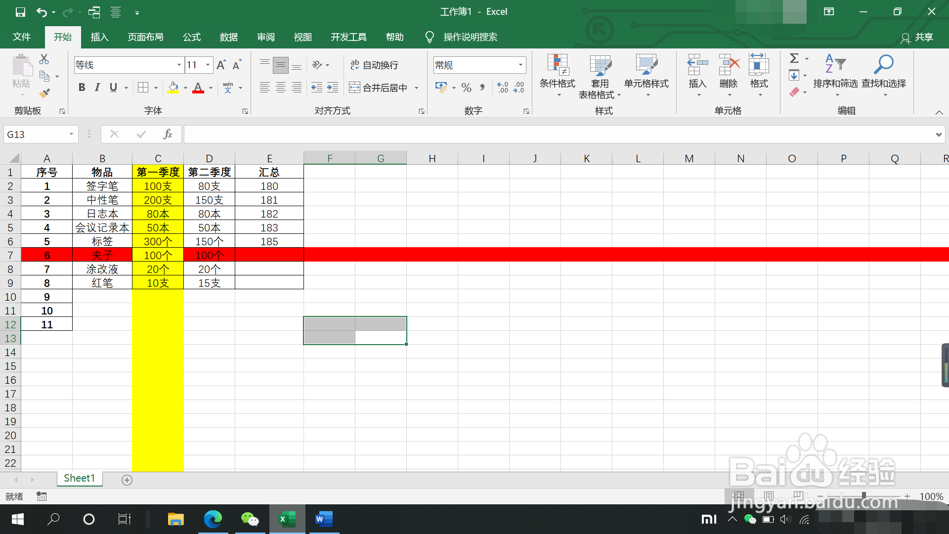The image size is (949, 534).
Task: Switch to the 插入 ribbon tab
Action: (99, 37)
